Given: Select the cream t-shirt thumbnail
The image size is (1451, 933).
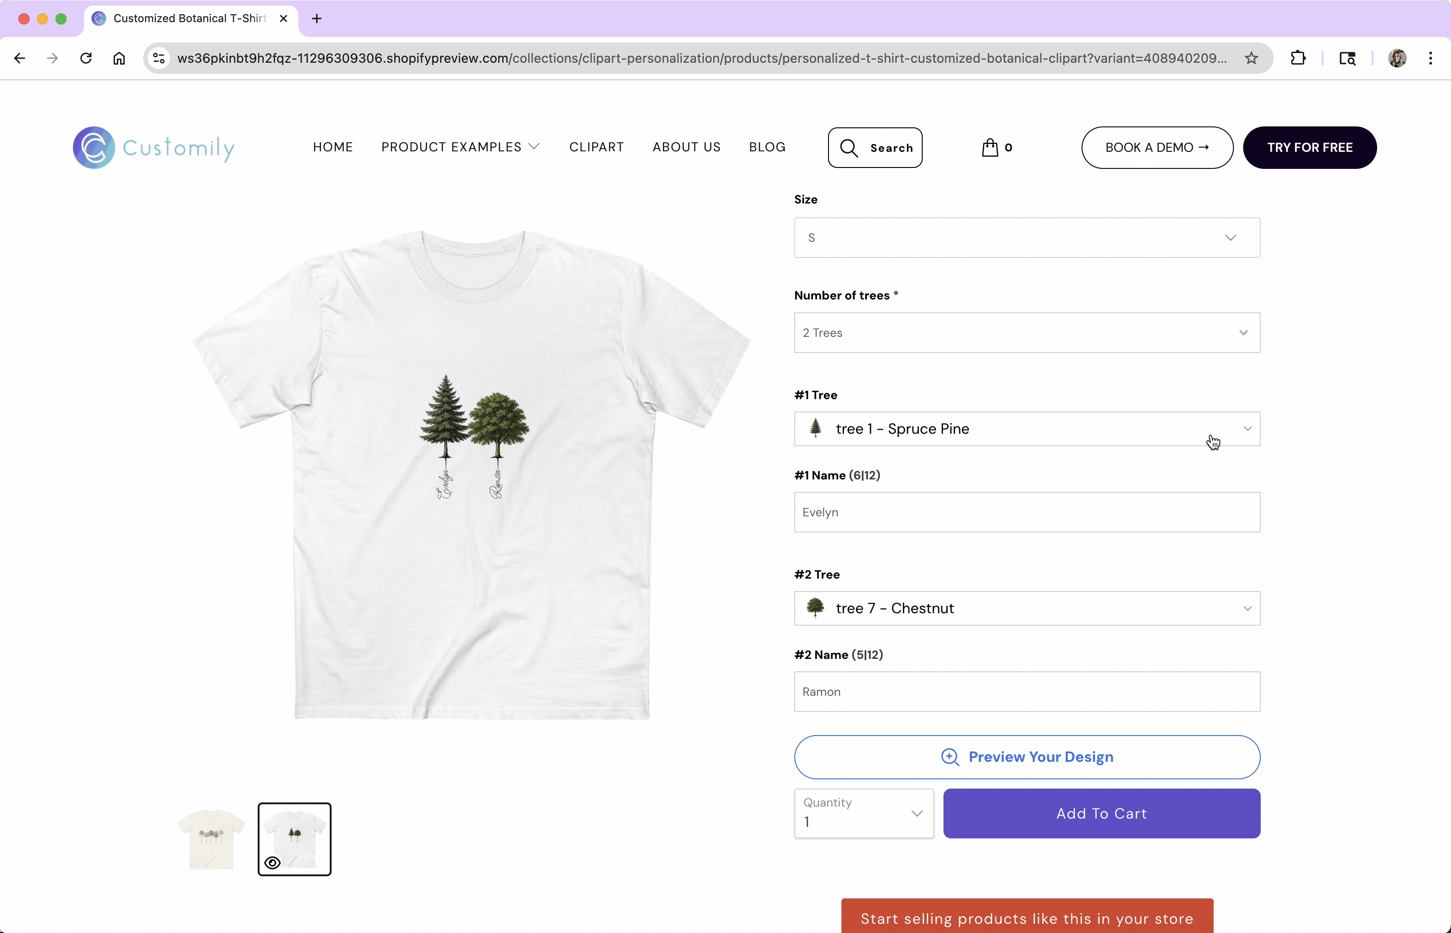Looking at the screenshot, I should point(211,839).
